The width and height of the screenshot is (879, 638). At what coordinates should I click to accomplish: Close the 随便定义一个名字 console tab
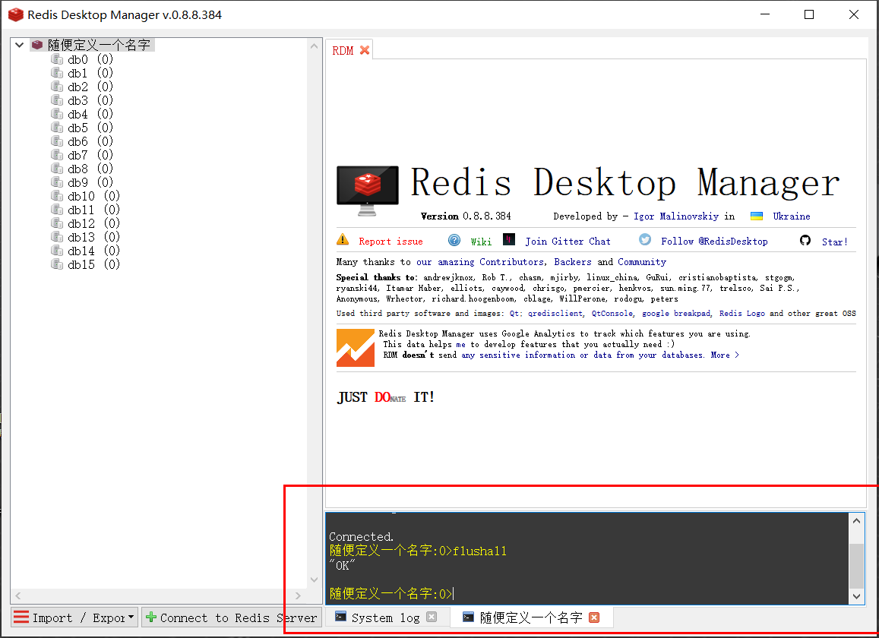(594, 617)
